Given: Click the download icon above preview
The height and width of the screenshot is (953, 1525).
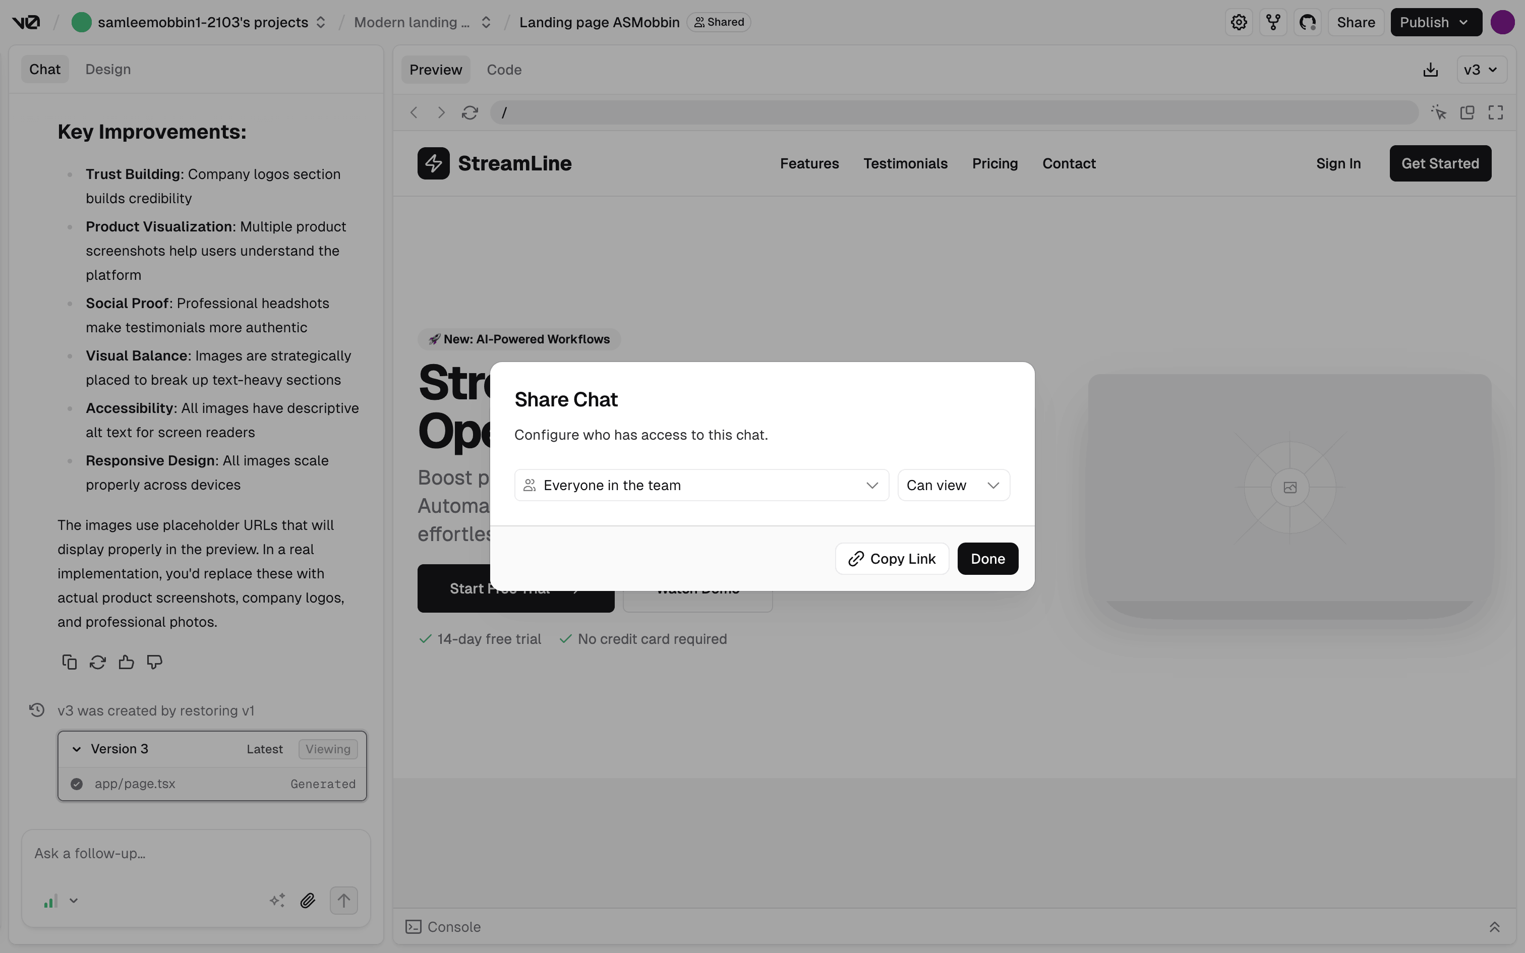Looking at the screenshot, I should click(1431, 70).
